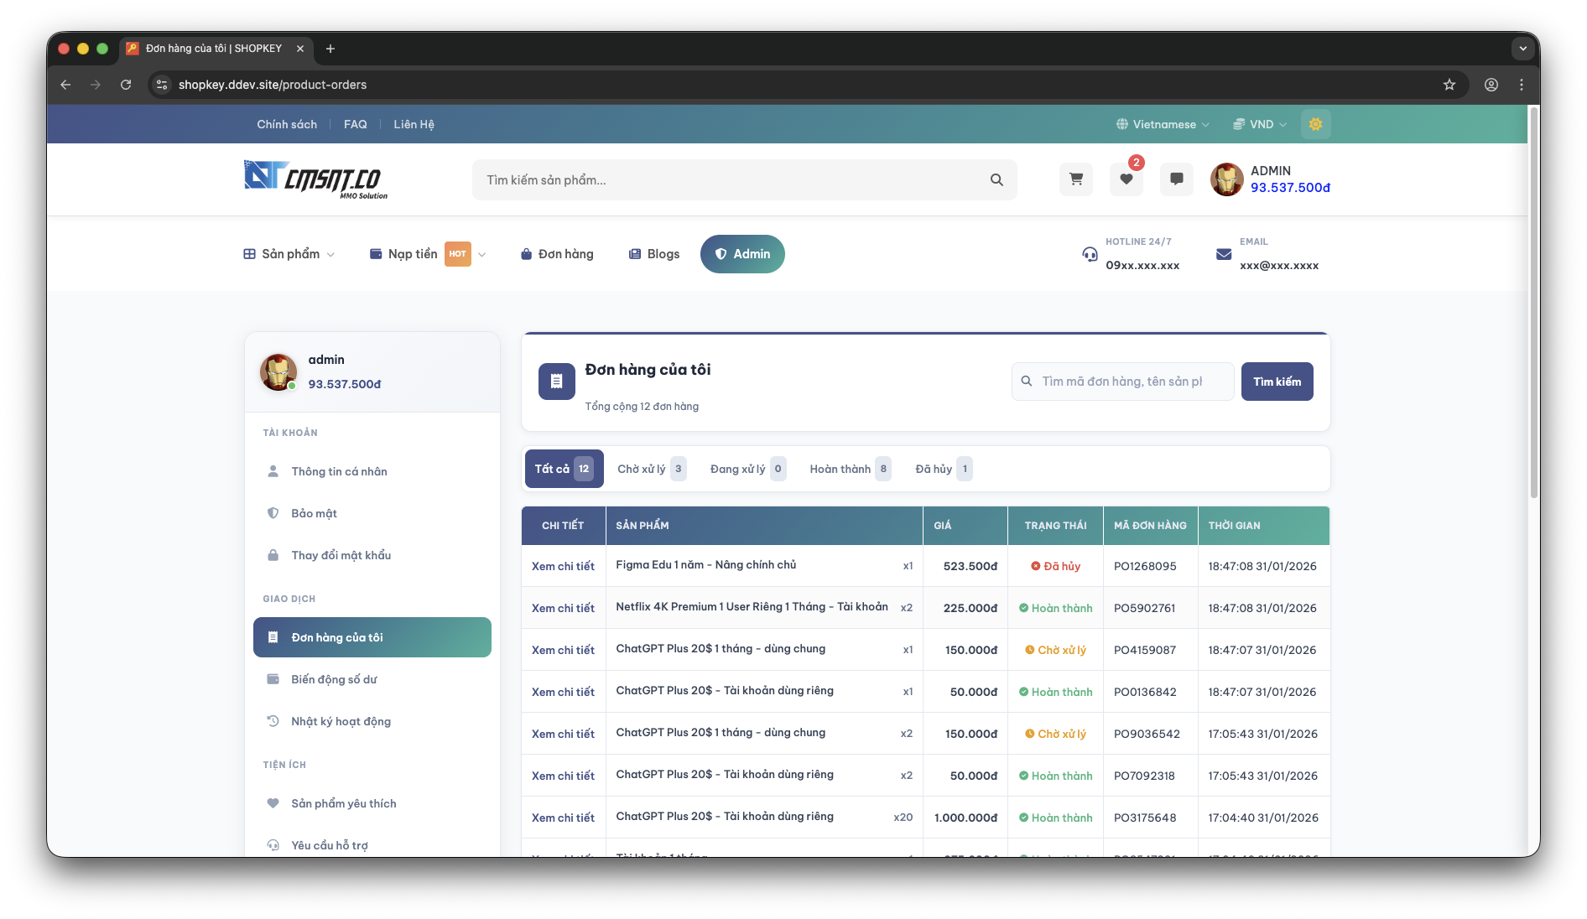Toggle the light/dark theme sun button
The image size is (1587, 919).
1315,124
